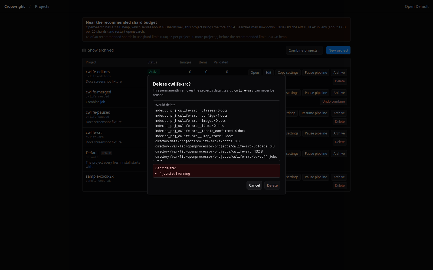Edit the cwlife-editors project
The image size is (433, 270).
[268, 72]
